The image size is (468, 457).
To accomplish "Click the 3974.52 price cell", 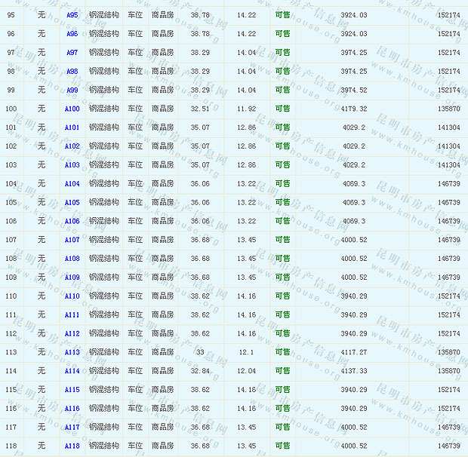I will pos(353,90).
